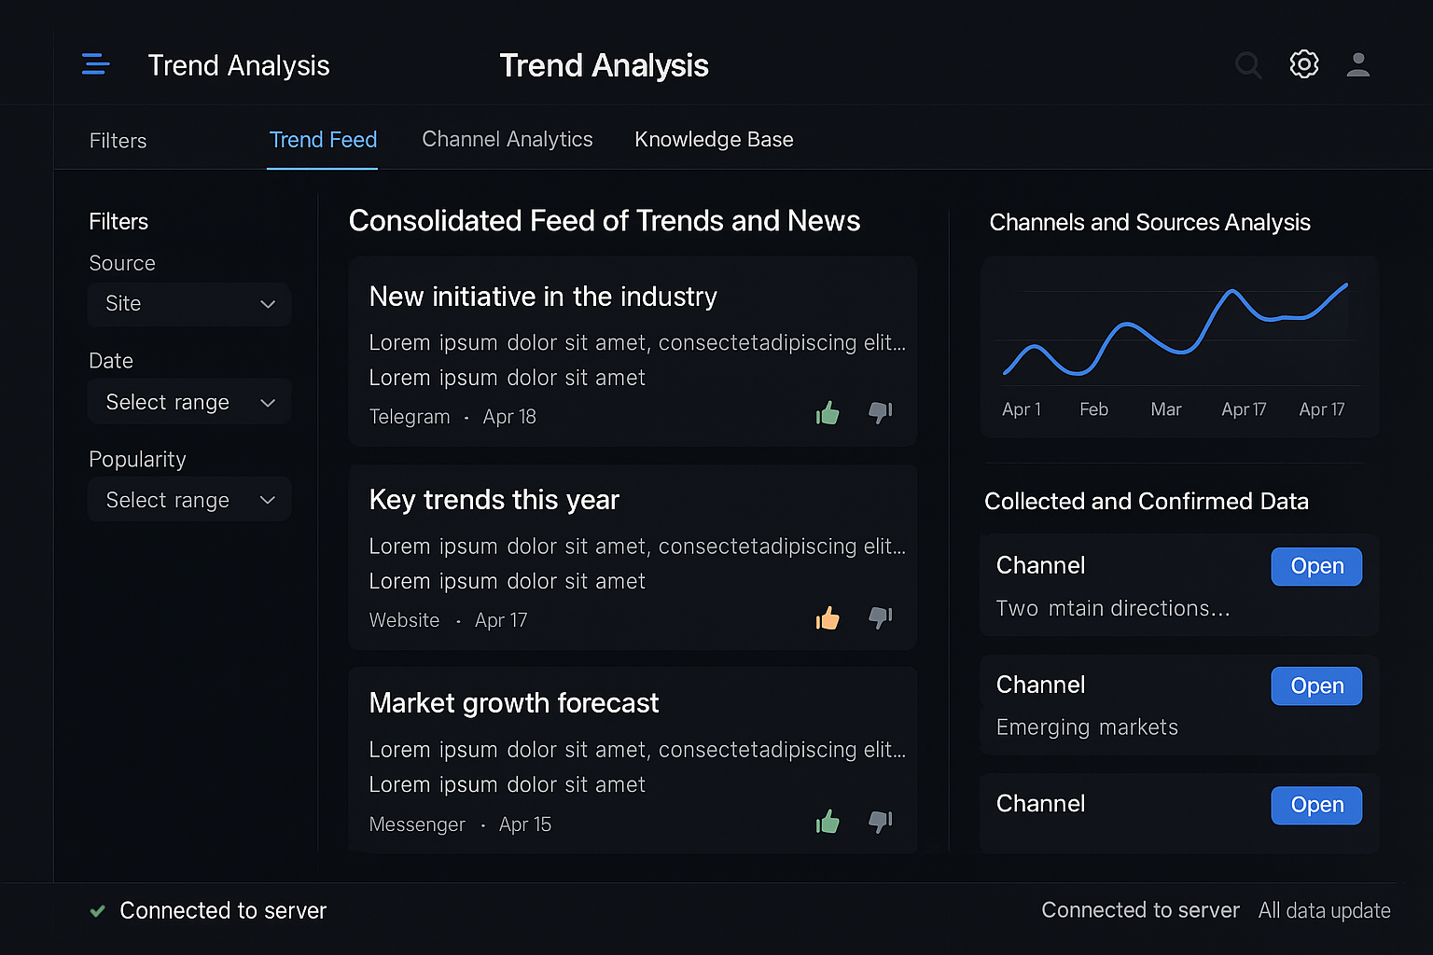Screen dimensions: 1433x955
Task: Open the Market growth forecast headline
Action: (513, 702)
